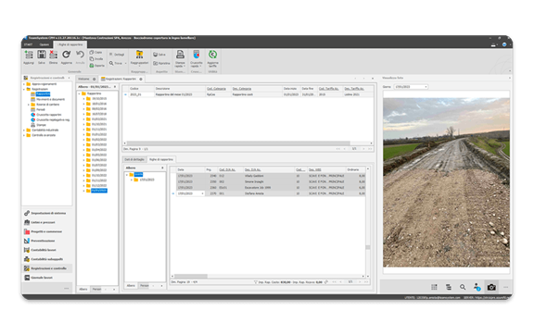
Task: Click the Descrizione column header
Action: point(180,89)
